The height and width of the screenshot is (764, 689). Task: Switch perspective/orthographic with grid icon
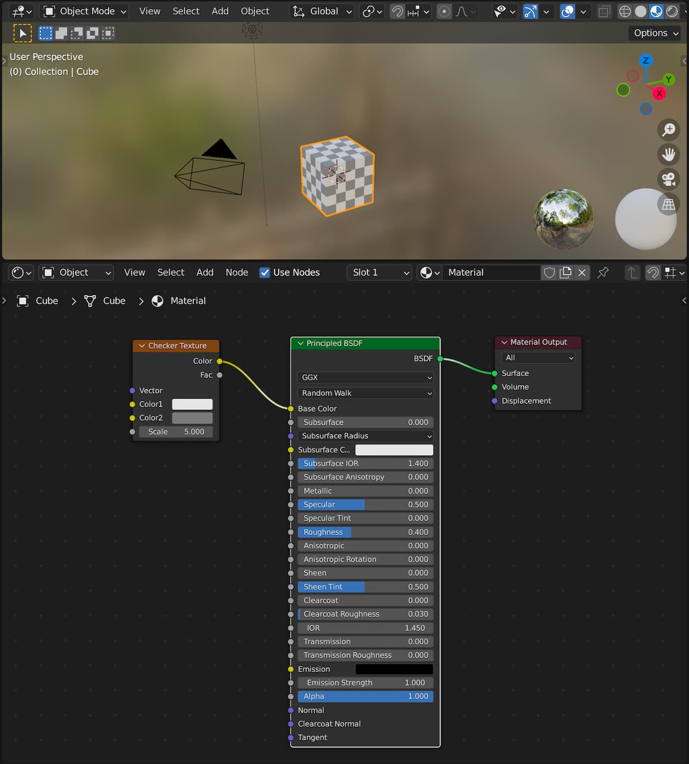coord(669,204)
